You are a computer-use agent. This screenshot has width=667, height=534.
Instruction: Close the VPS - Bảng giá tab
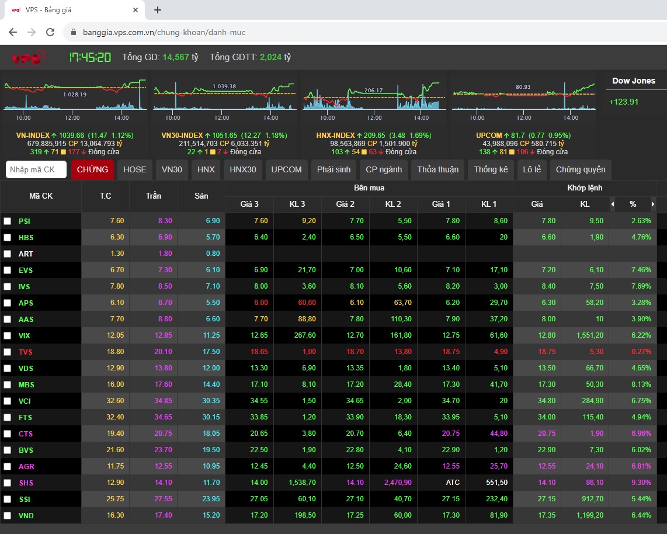coord(136,10)
